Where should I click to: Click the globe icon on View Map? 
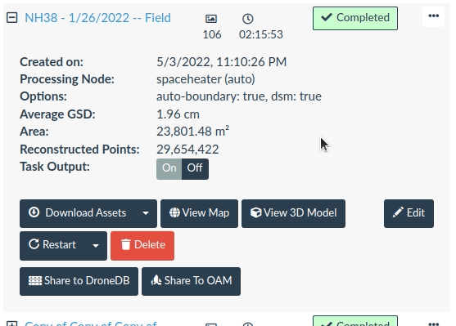[x=174, y=212]
